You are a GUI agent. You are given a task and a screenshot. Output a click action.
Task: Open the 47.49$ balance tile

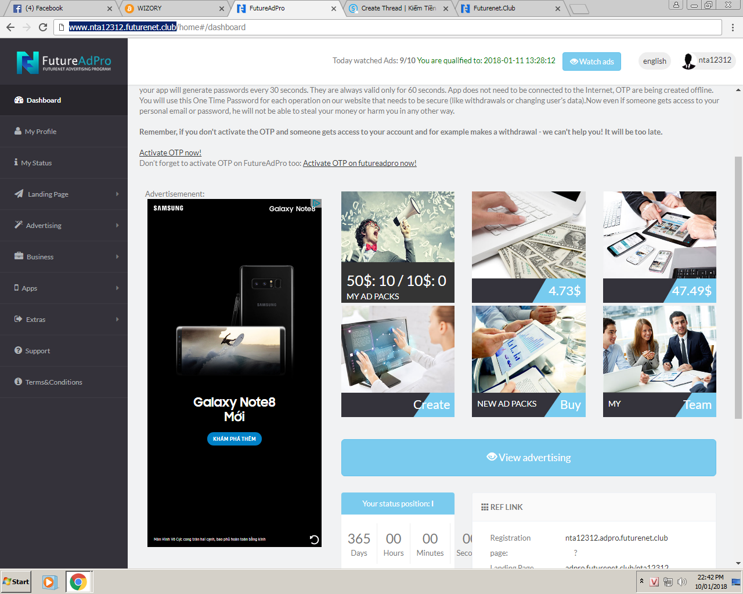tap(659, 247)
